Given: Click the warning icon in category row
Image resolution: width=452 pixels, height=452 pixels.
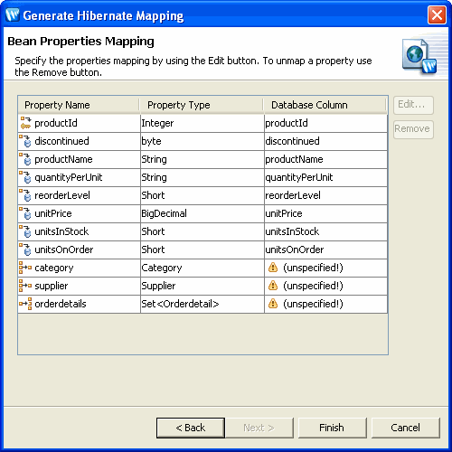Looking at the screenshot, I should click(x=273, y=268).
